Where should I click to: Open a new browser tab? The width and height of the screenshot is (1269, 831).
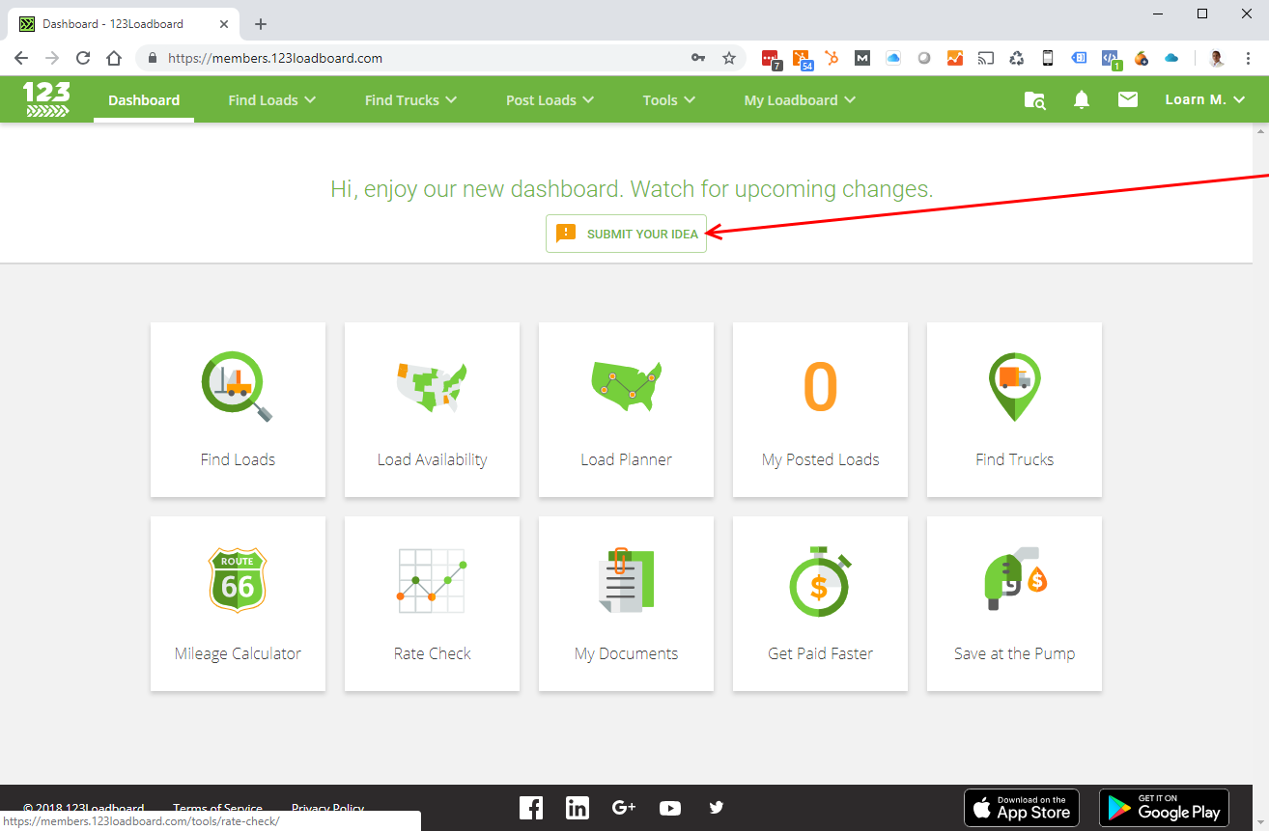(260, 24)
